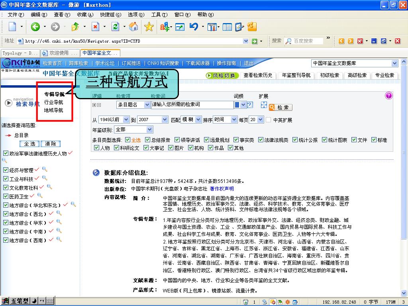Image resolution: width=408 pixels, height=306 pixels.
Task: Click the purple help question mark icon
Action: pos(388,96)
